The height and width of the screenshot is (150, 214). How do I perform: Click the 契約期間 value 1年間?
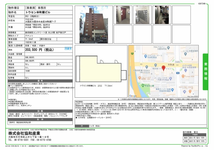27,71
